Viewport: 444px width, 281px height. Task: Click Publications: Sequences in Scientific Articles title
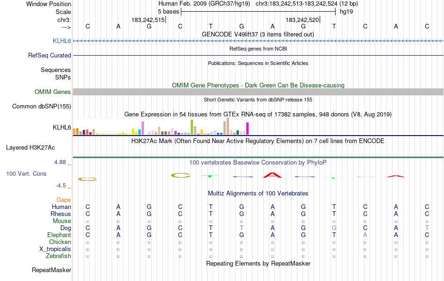[x=258, y=63]
